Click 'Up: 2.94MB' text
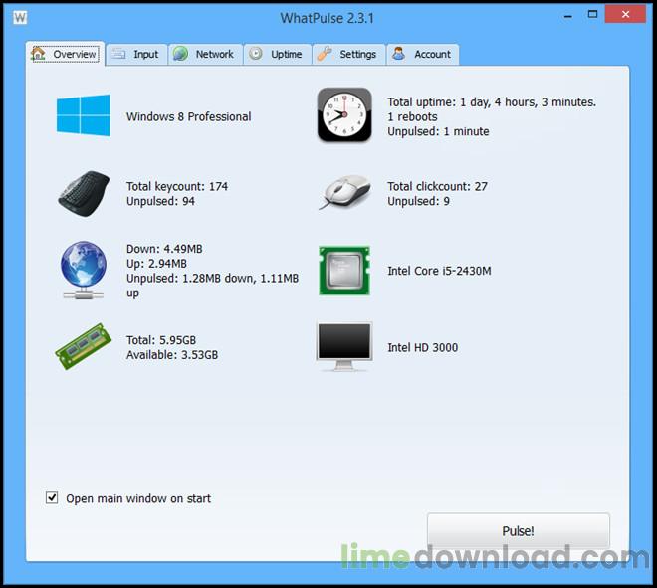 coord(156,264)
